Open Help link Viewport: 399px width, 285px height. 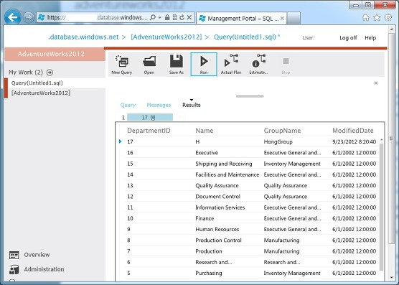point(370,38)
